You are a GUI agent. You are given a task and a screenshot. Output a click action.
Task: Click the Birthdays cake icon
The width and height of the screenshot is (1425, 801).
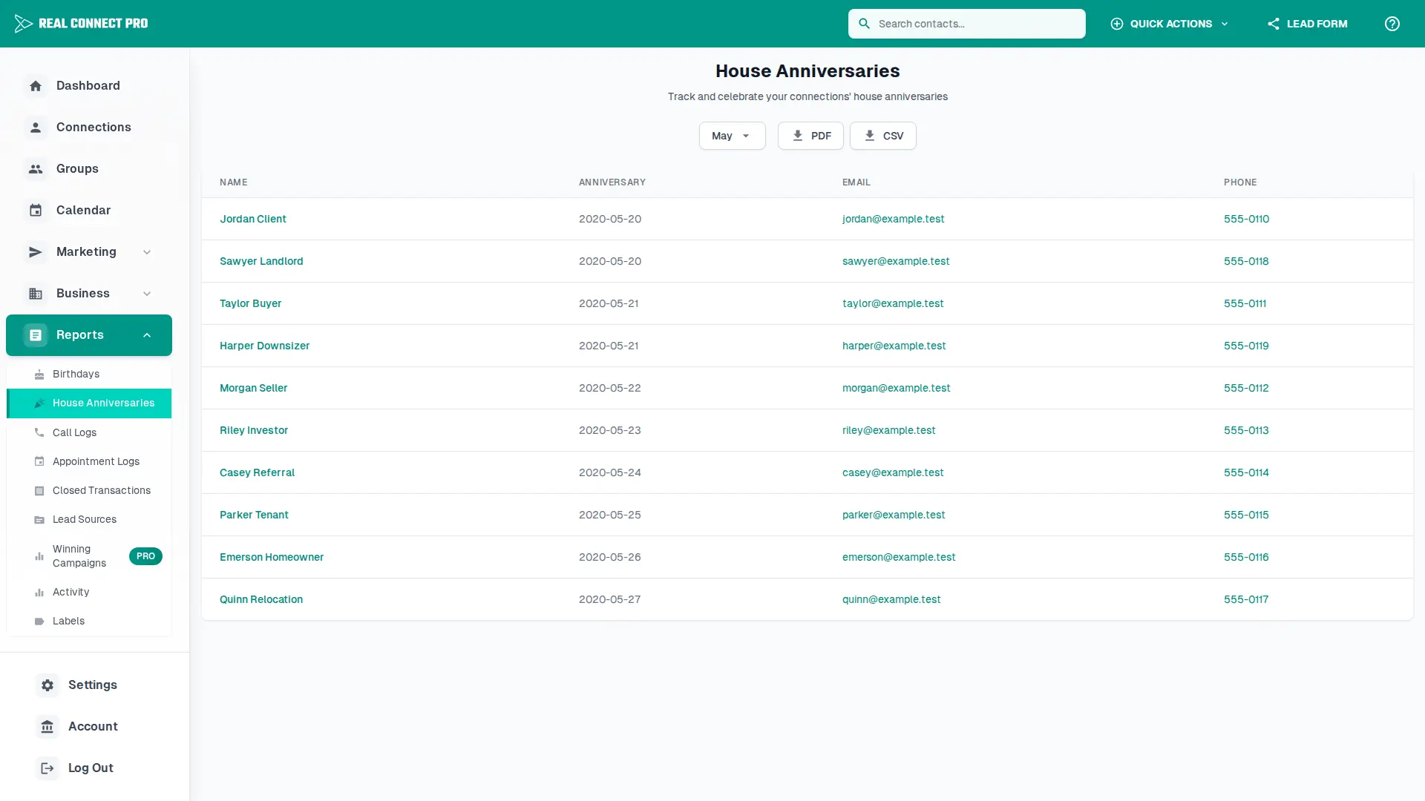pos(39,375)
